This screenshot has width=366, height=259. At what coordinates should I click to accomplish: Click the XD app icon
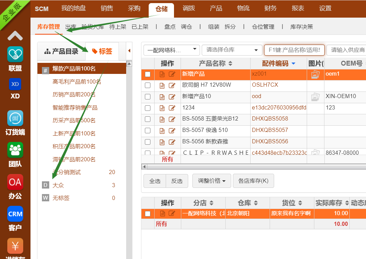tap(15, 85)
